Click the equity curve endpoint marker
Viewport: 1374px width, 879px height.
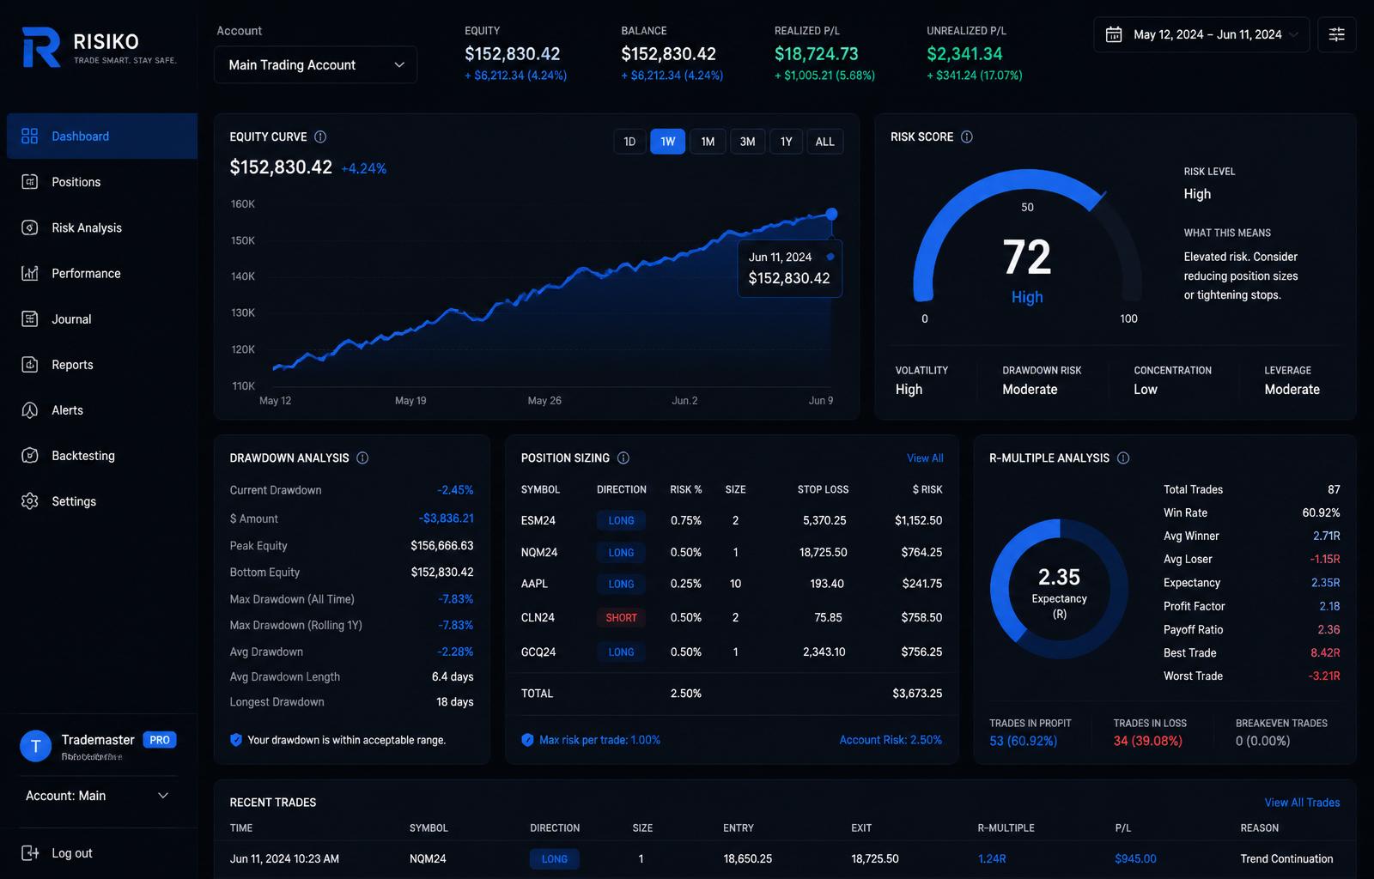[831, 214]
